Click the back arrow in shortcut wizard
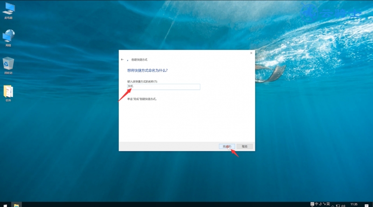The height and width of the screenshot is (207, 373). click(122, 60)
